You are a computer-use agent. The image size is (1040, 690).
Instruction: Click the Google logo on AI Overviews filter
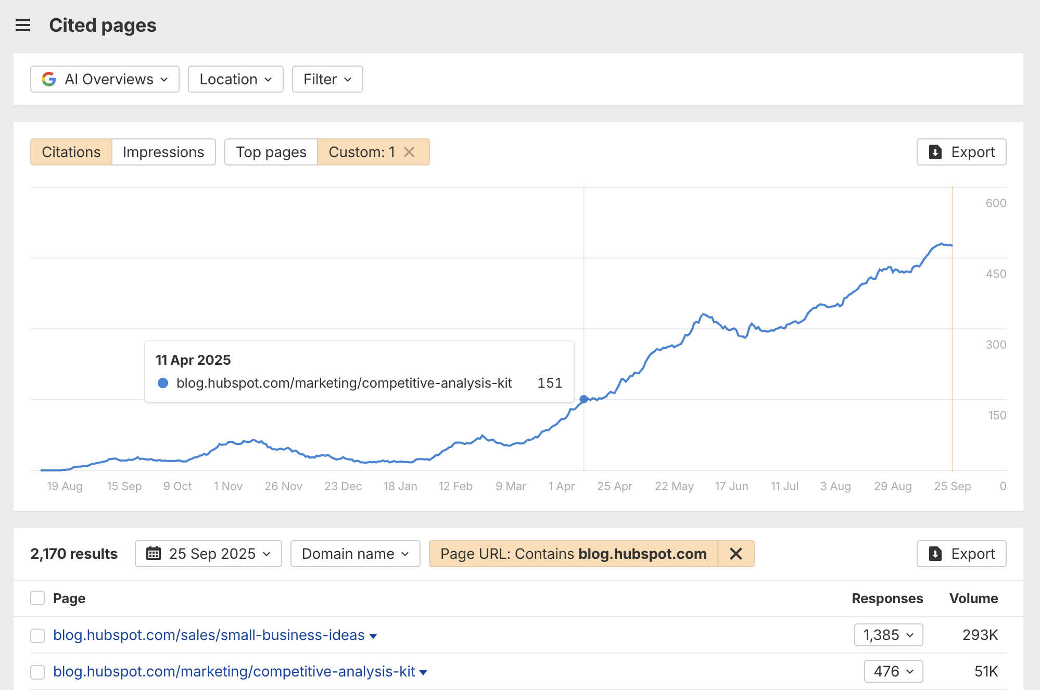[49, 79]
